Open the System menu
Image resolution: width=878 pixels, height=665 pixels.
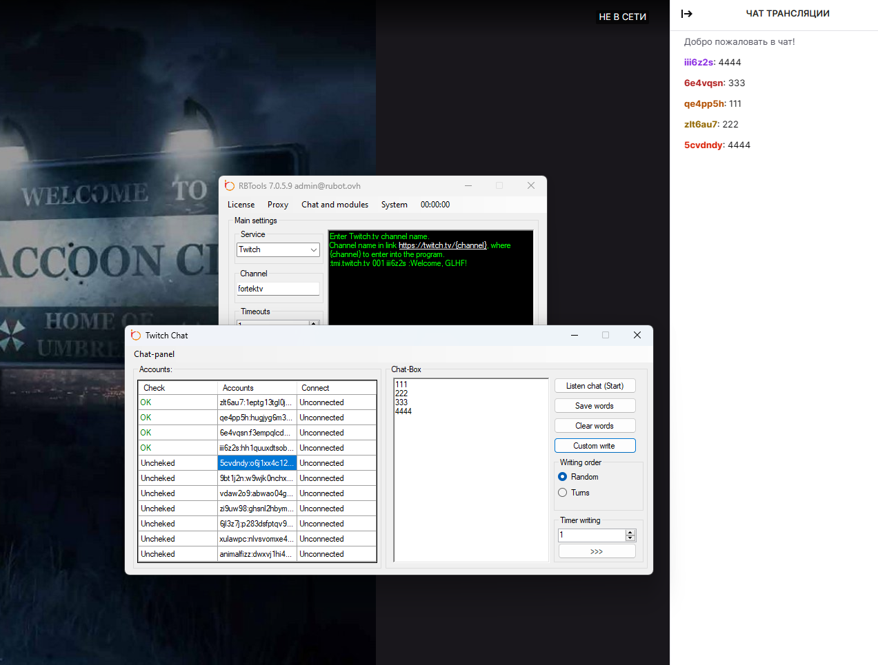point(394,205)
